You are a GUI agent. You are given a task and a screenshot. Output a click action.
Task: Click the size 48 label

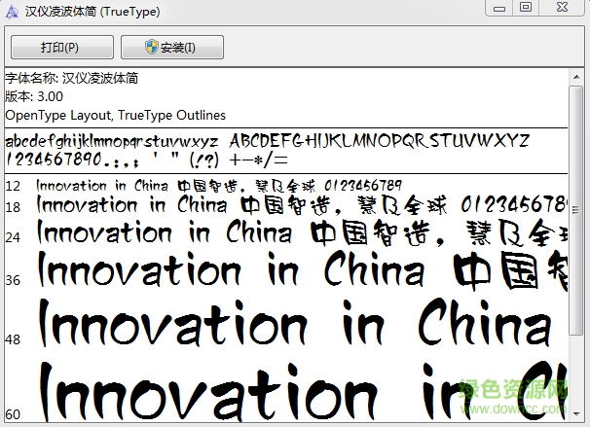pyautogui.click(x=13, y=339)
